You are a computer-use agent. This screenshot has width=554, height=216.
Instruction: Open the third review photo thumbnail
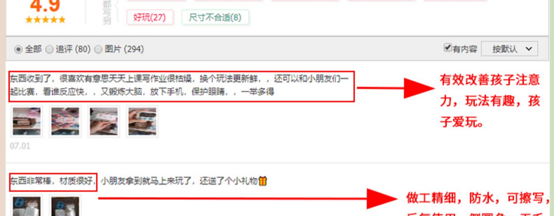coord(104,121)
